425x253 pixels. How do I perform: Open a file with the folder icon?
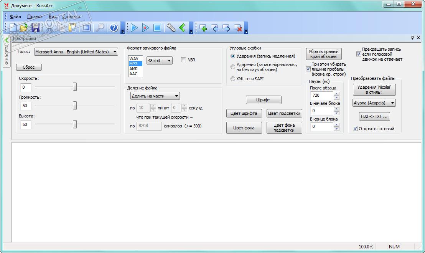(x=24, y=28)
